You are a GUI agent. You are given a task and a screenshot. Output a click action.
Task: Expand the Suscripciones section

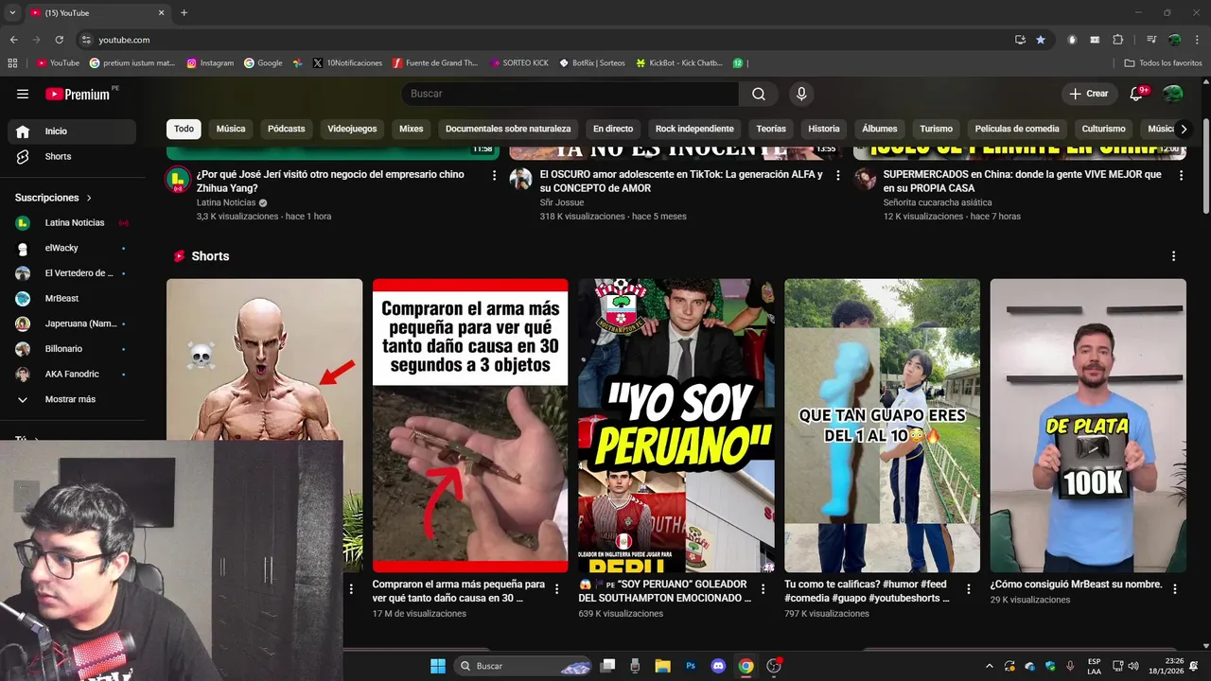54,198
